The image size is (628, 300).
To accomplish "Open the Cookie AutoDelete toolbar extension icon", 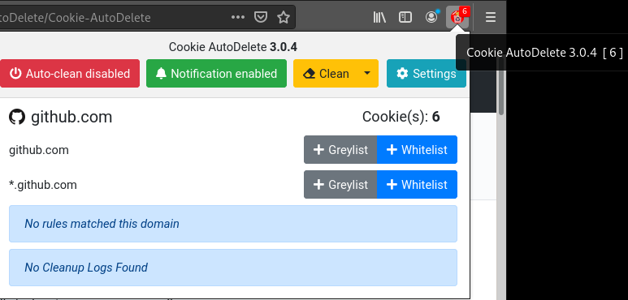I will 457,17.
